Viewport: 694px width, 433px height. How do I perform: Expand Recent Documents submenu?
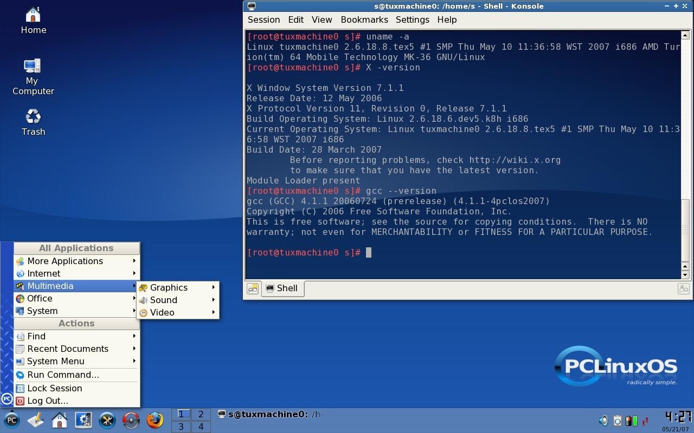(76, 349)
